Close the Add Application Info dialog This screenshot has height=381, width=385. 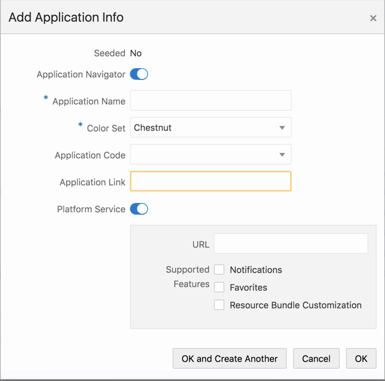pos(373,19)
